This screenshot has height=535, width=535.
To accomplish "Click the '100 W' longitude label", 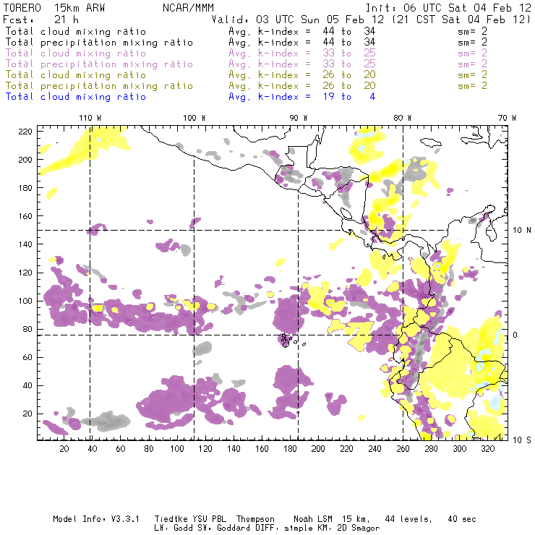I will (194, 118).
